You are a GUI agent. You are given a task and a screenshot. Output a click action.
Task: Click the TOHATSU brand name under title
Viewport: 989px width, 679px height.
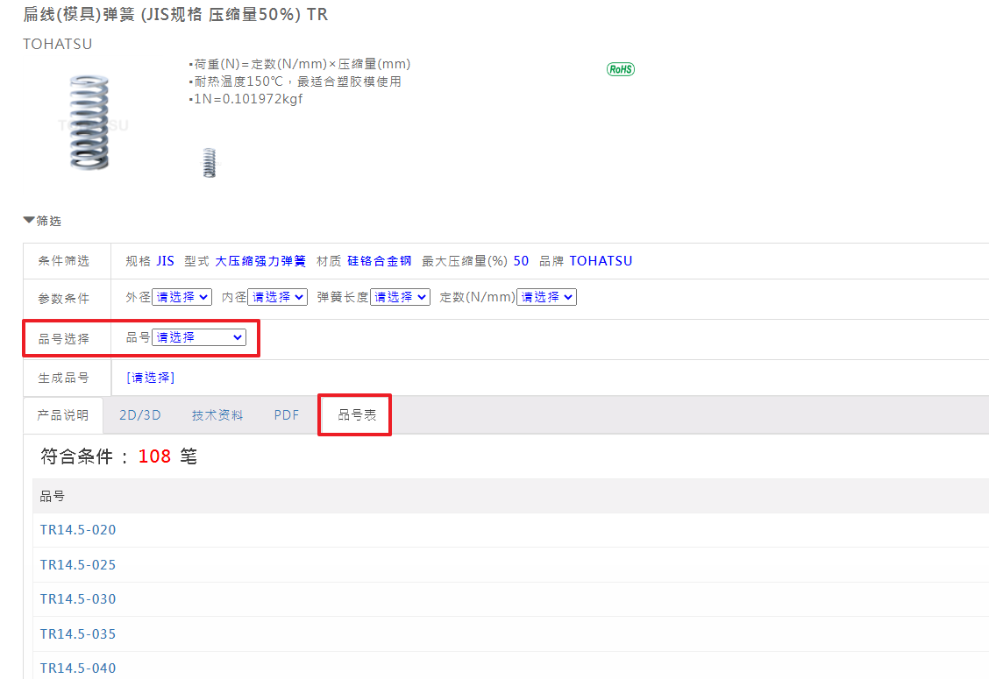(x=57, y=44)
